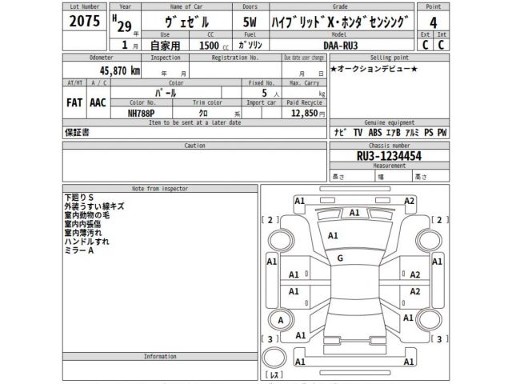Click the A1 mark on the hood
This screenshot has height=384, width=512.
pos(333,236)
